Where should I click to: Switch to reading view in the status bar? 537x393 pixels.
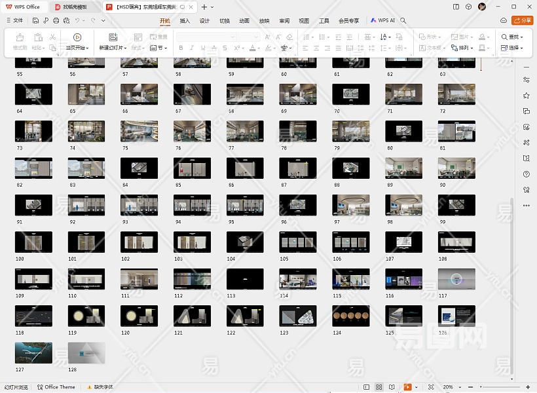pyautogui.click(x=393, y=387)
